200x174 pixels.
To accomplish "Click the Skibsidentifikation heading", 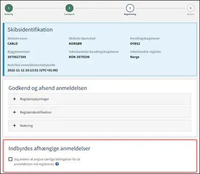I will pos(30,30).
